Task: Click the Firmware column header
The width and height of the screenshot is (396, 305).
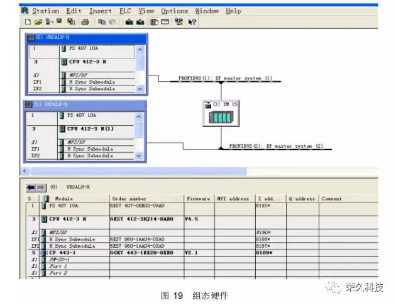Action: tap(199, 199)
